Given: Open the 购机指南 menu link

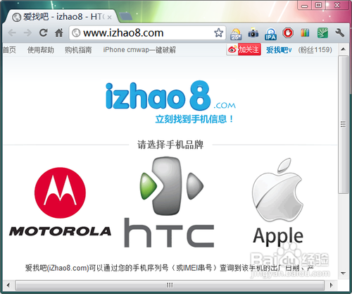Looking at the screenshot, I should point(78,50).
